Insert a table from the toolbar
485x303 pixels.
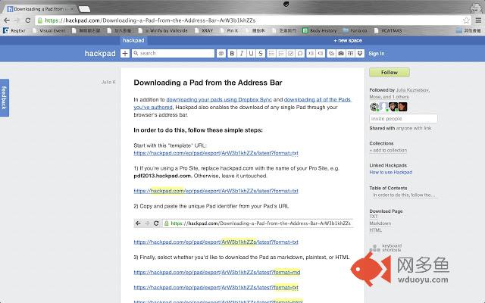point(350,54)
